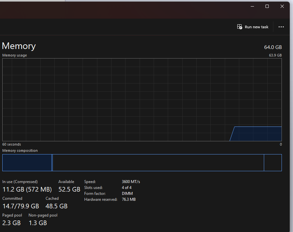Click the 64.0 GB total memory value

click(273, 47)
